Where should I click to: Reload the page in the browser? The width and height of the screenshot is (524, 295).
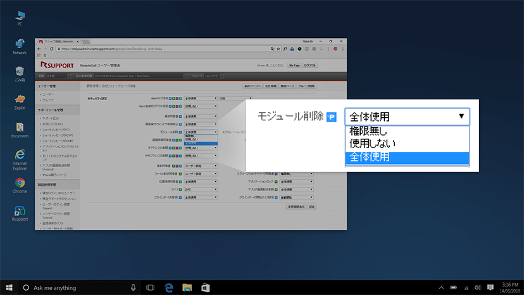pos(51,49)
